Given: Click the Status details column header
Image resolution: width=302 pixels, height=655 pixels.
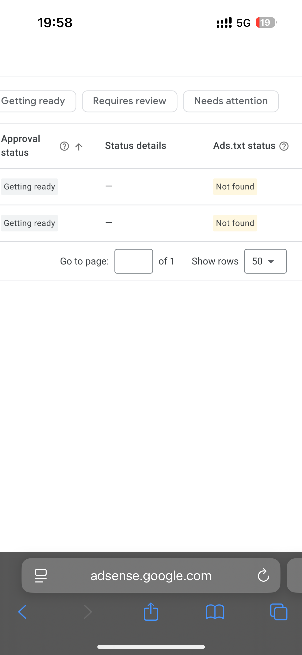Looking at the screenshot, I should pos(136,146).
